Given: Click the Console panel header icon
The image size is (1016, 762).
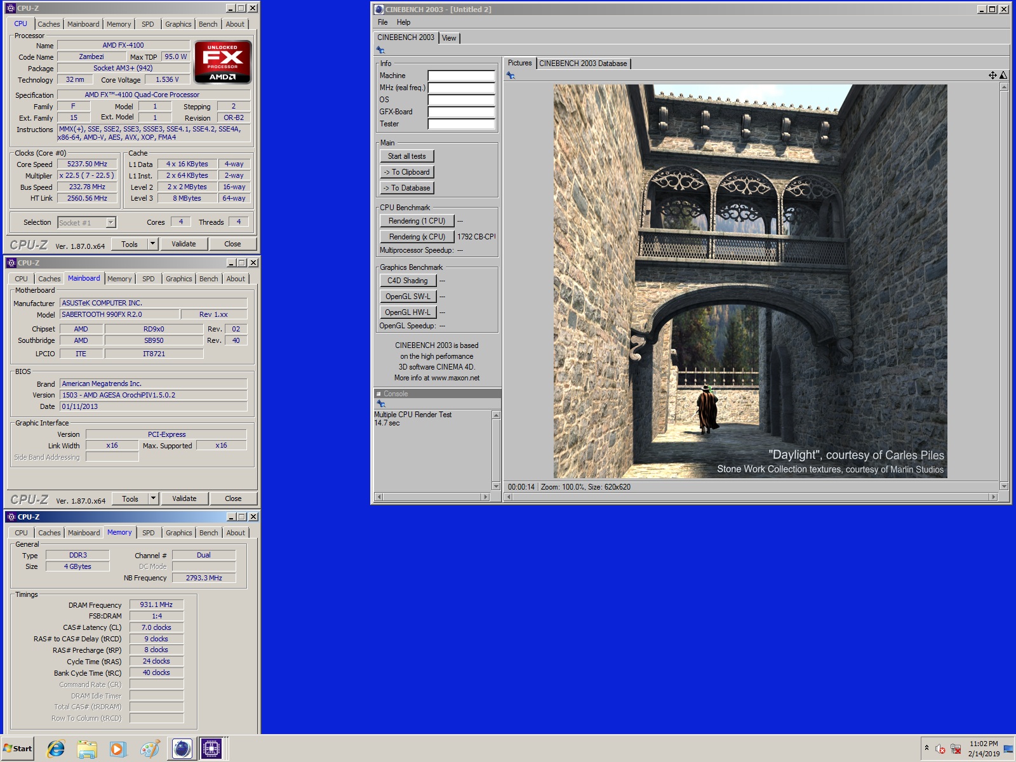Looking at the screenshot, I should pos(378,394).
